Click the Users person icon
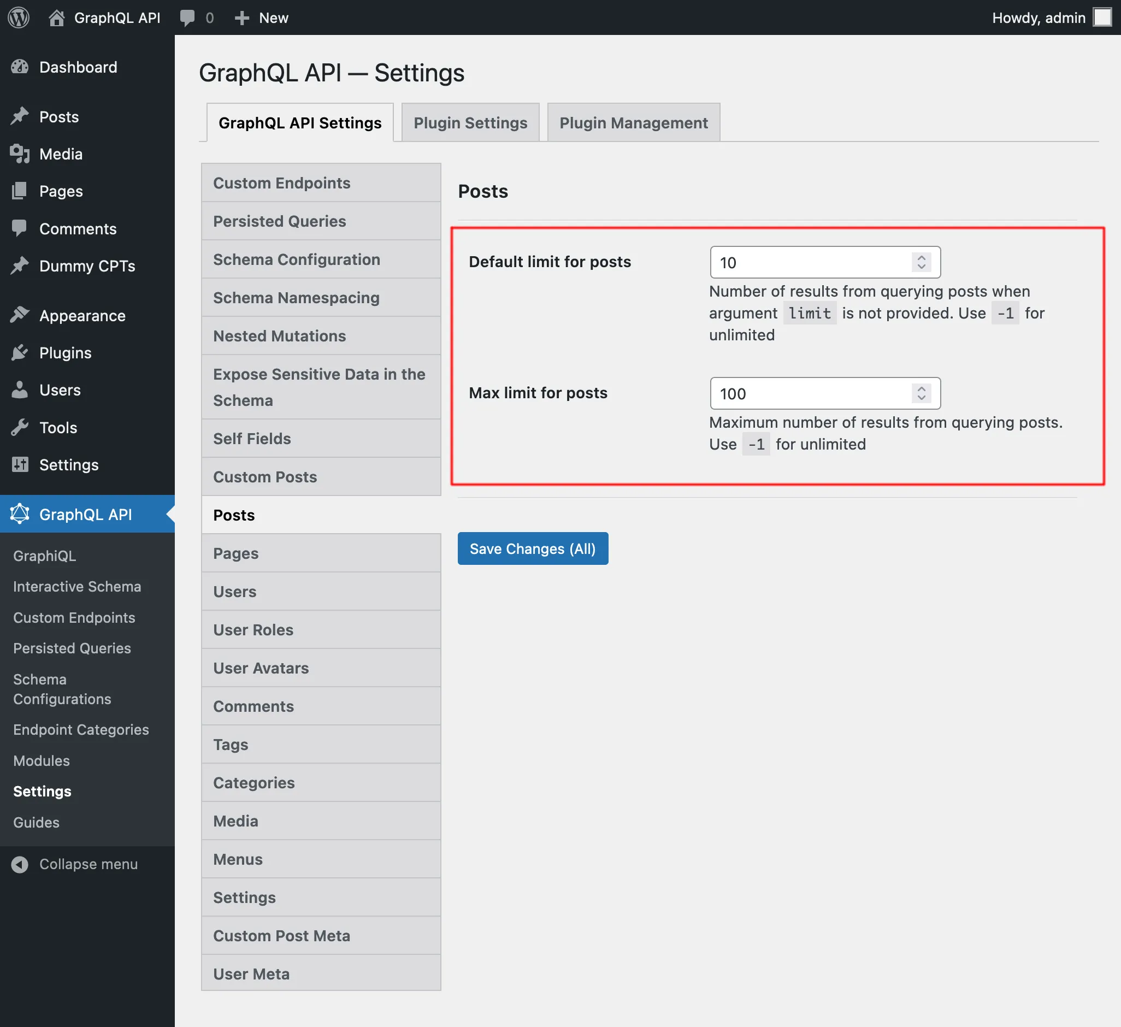 tap(20, 390)
